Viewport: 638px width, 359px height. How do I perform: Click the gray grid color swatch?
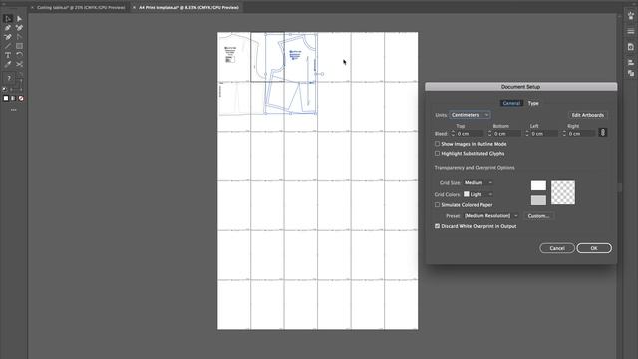click(x=538, y=200)
